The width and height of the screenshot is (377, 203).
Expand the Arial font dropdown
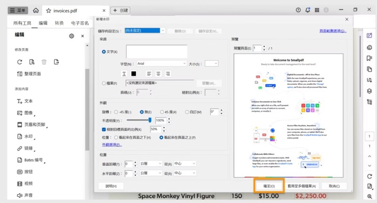[162, 64]
